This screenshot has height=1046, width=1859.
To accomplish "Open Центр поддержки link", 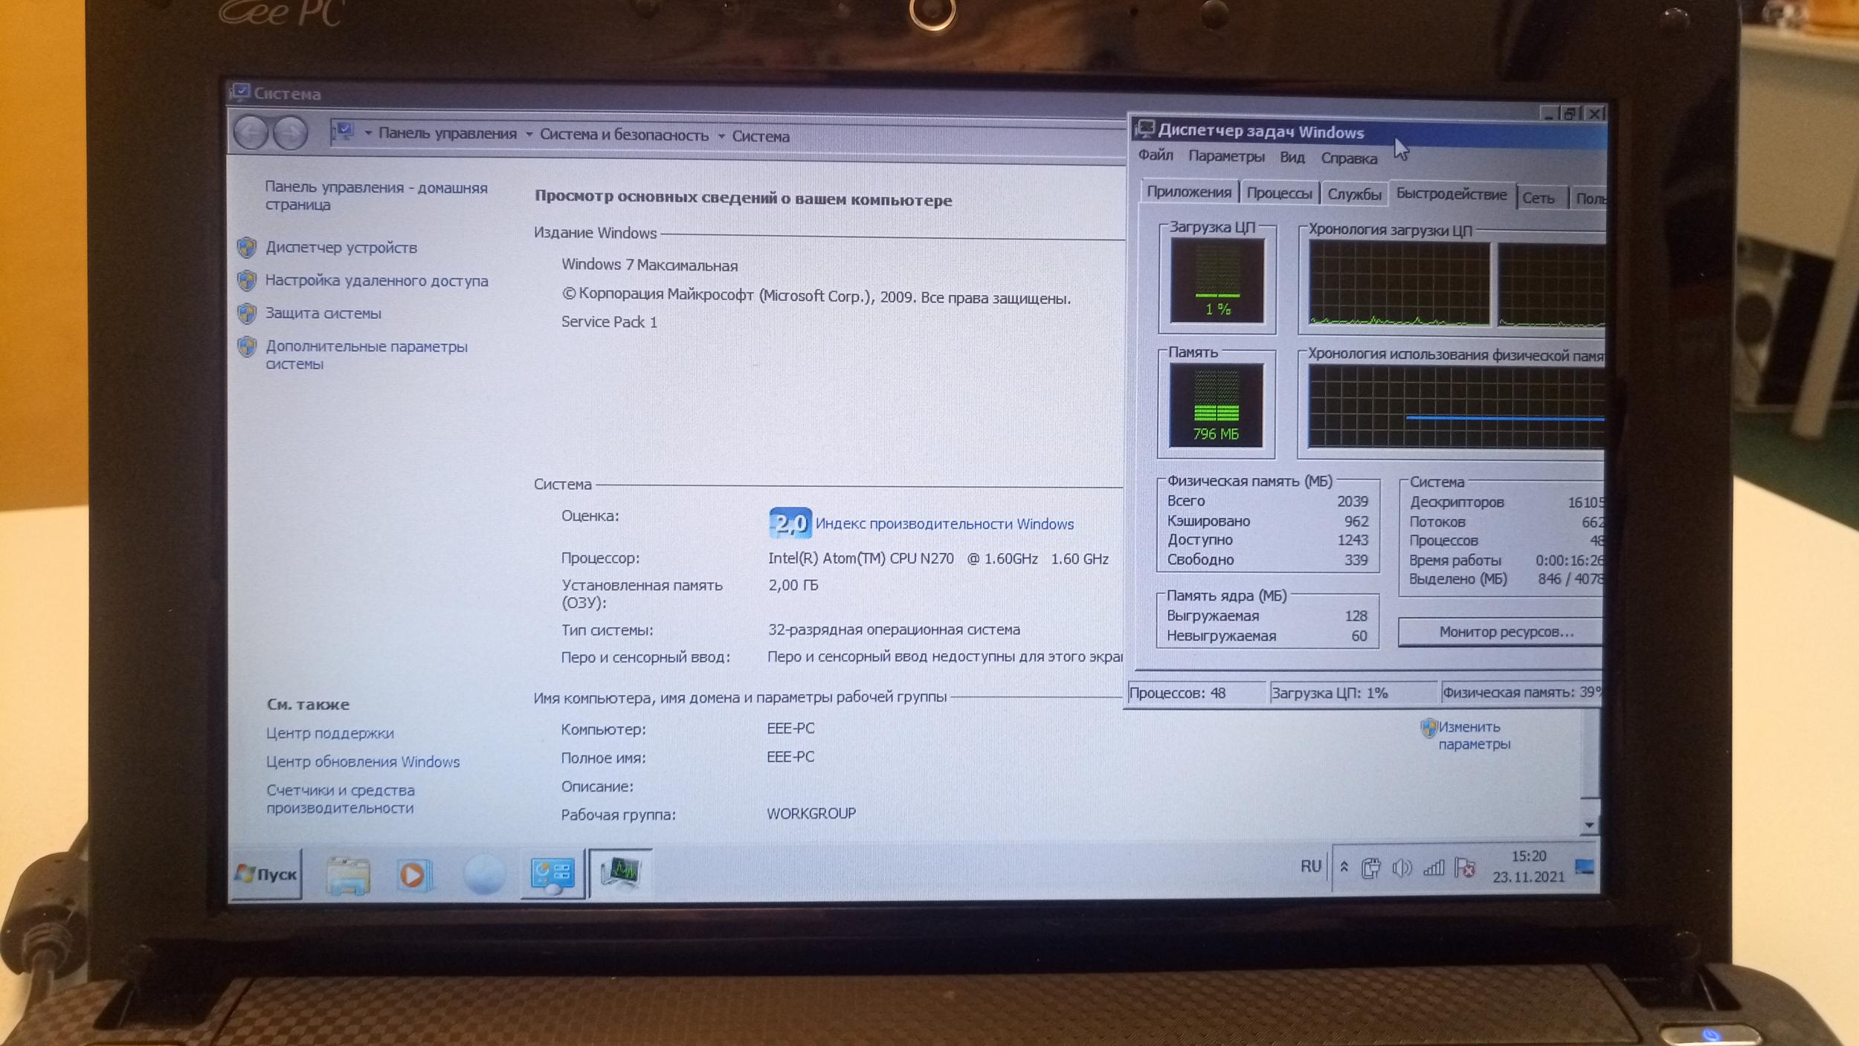I will click(330, 733).
